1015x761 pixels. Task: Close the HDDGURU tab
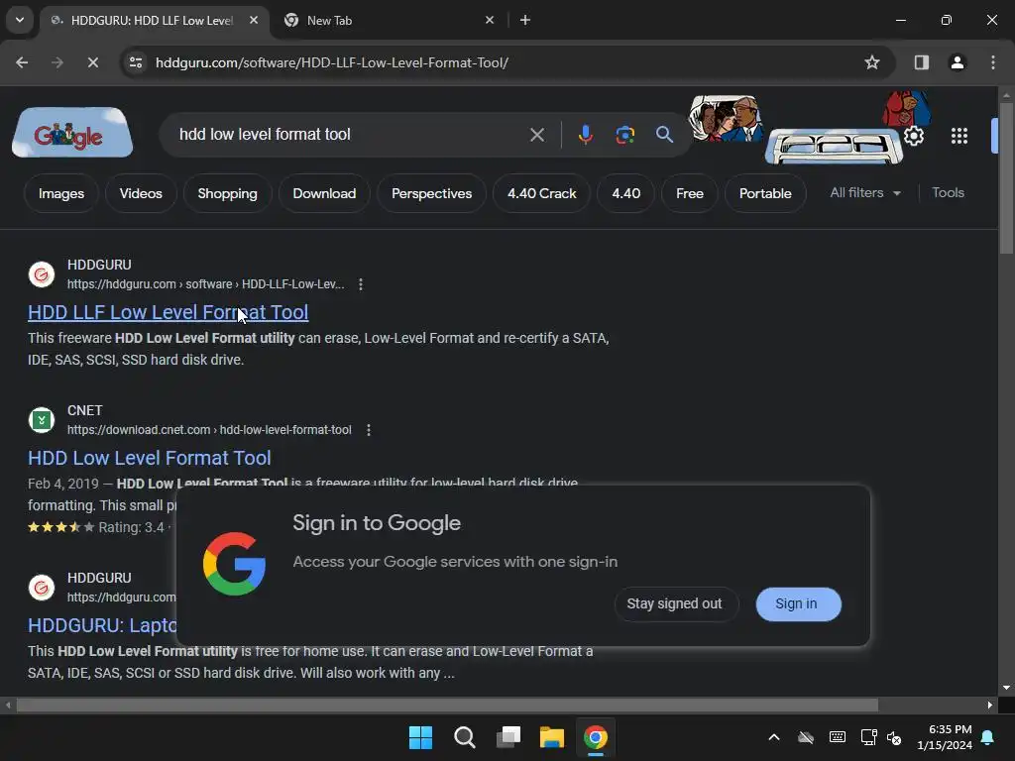254,20
